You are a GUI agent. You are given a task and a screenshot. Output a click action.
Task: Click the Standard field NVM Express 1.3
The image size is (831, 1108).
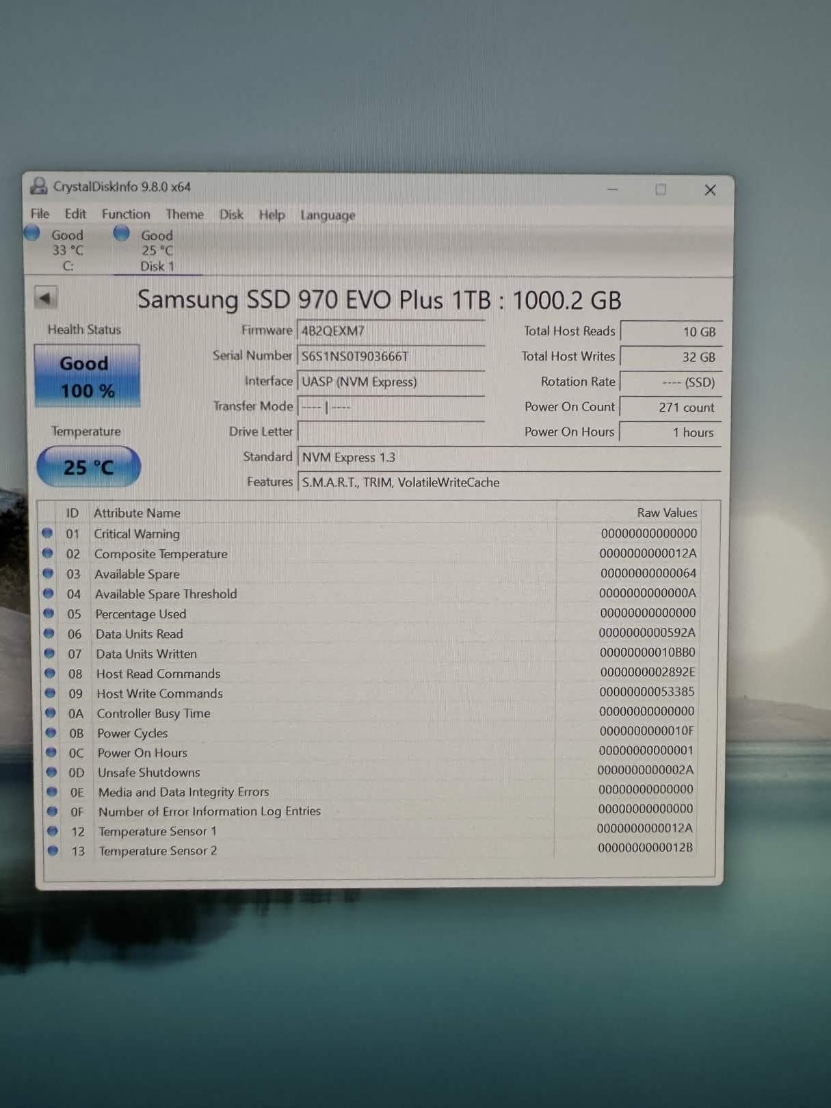pos(510,458)
